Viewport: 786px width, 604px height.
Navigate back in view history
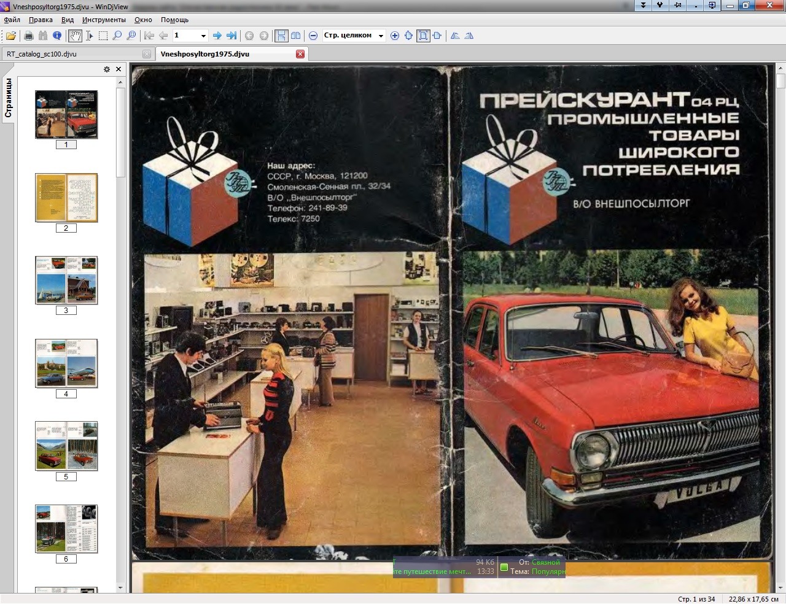point(249,36)
